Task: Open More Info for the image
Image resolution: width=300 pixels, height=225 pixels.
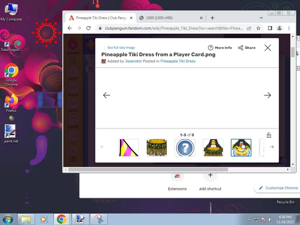Action: click(220, 48)
